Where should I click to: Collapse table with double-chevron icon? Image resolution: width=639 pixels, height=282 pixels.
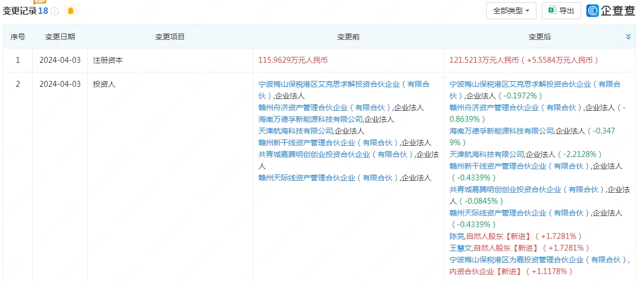click(x=629, y=37)
